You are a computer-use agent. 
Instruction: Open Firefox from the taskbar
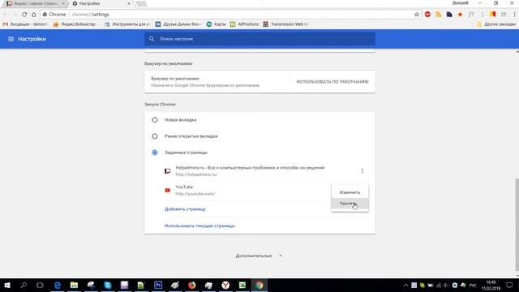coord(191,285)
